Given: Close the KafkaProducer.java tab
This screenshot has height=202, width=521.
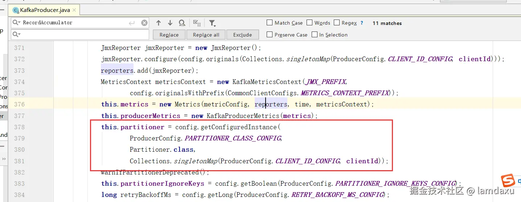Looking at the screenshot, I should click(x=74, y=10).
